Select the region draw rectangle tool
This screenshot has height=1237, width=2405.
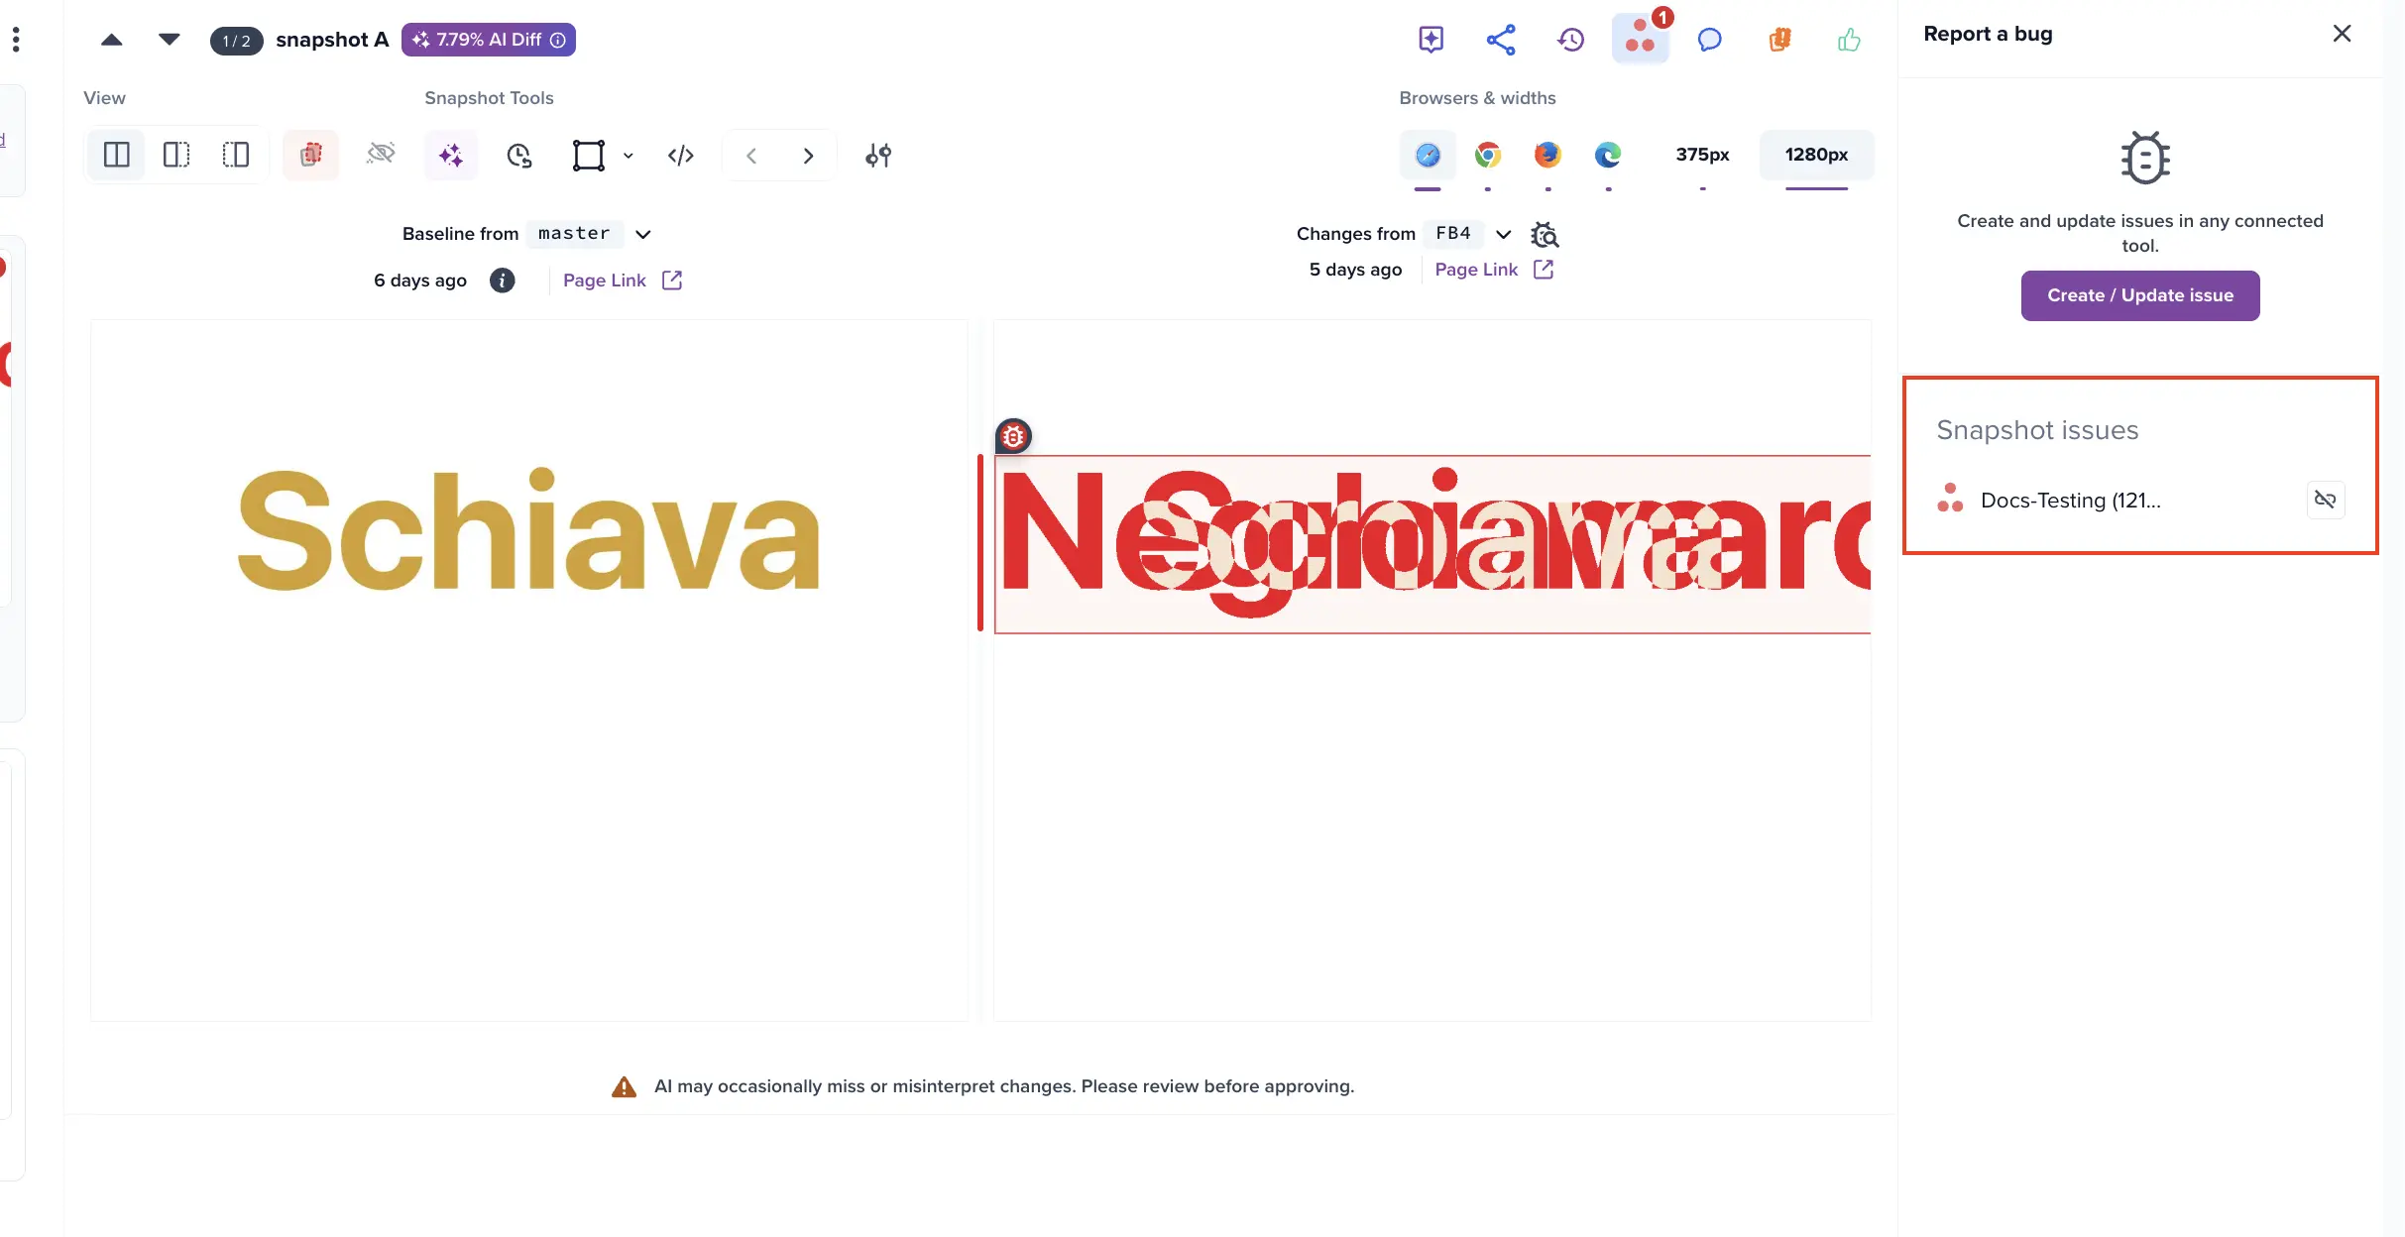[x=589, y=155]
